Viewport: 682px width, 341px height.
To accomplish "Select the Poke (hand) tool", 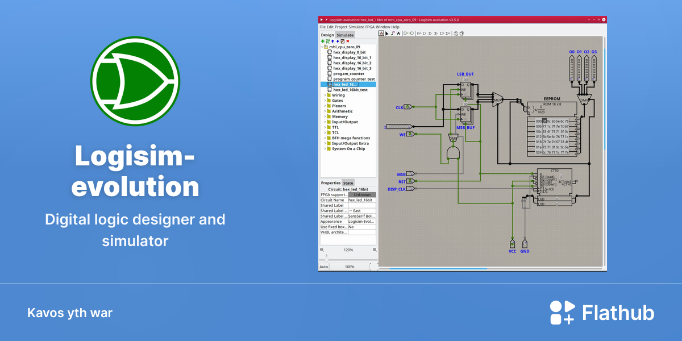I will point(381,33).
